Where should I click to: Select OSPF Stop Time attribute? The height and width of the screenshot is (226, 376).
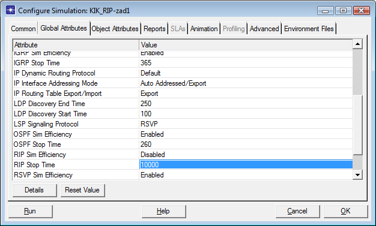pos(76,144)
